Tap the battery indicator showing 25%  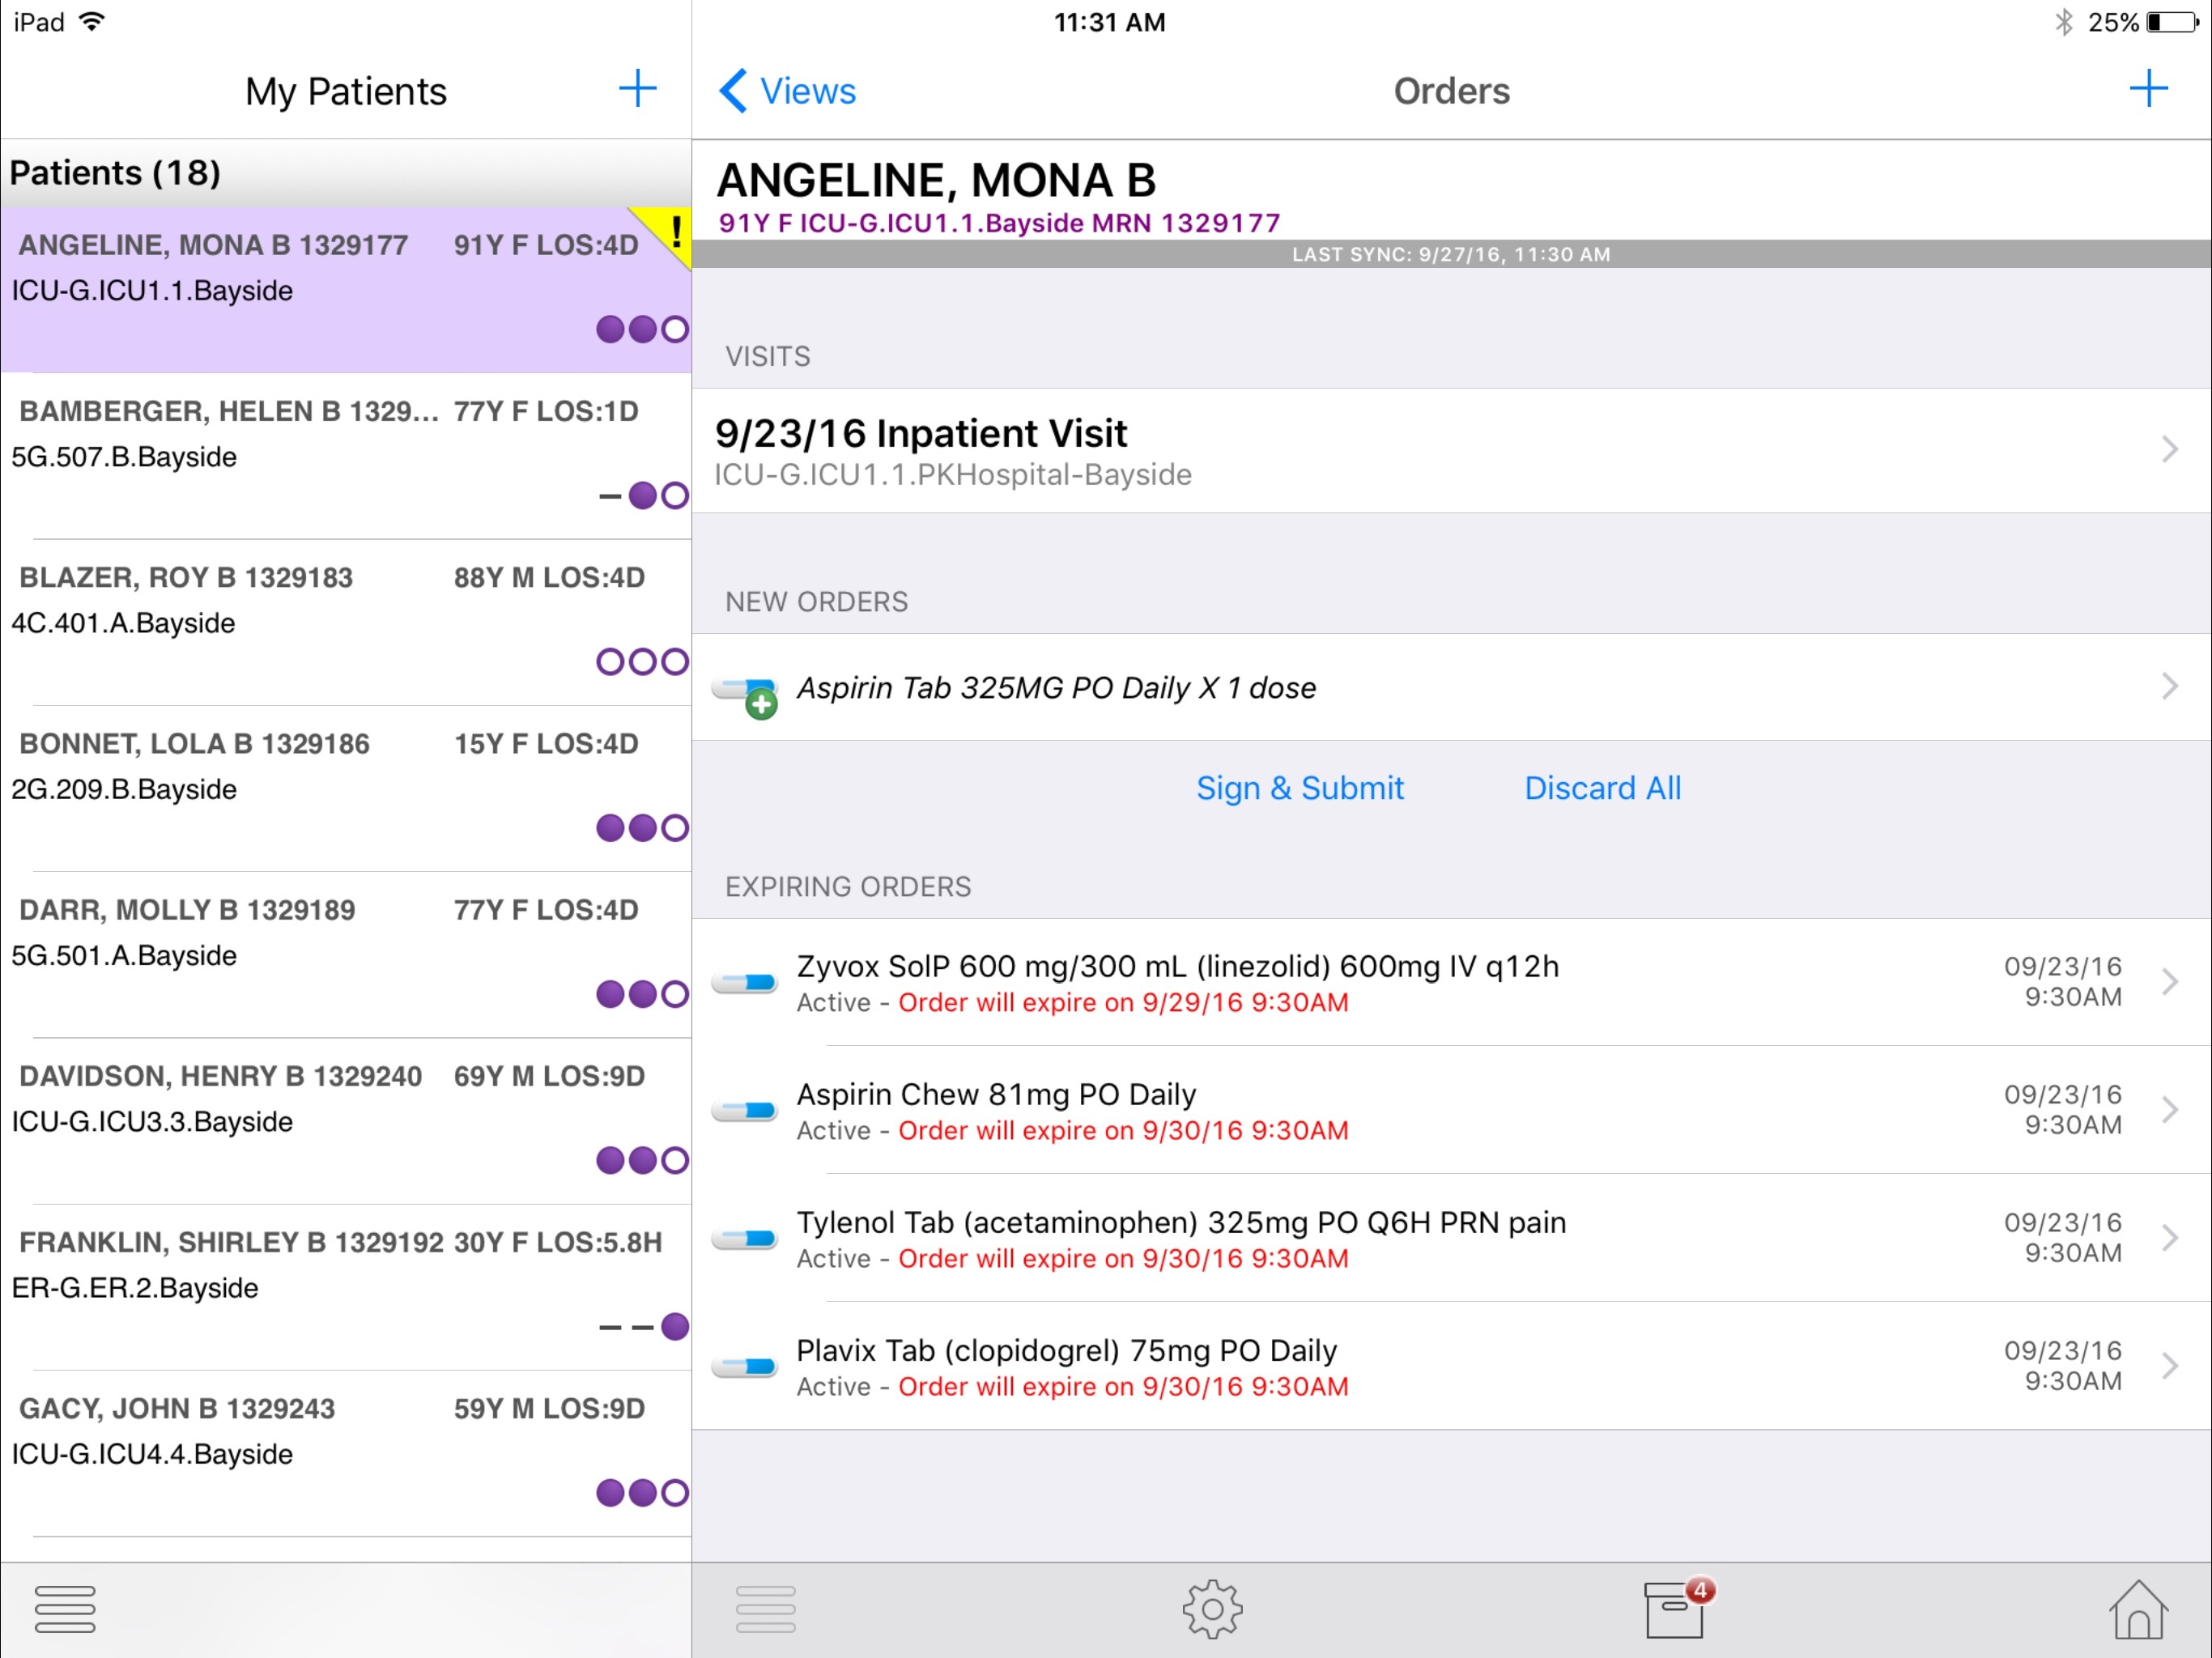click(2172, 22)
